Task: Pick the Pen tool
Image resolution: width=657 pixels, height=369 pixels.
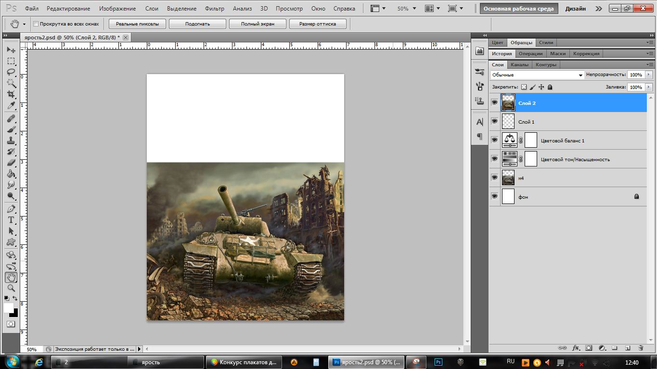Action: point(11,209)
